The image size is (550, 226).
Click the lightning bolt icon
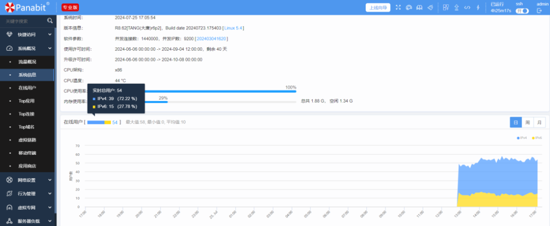(478, 7)
